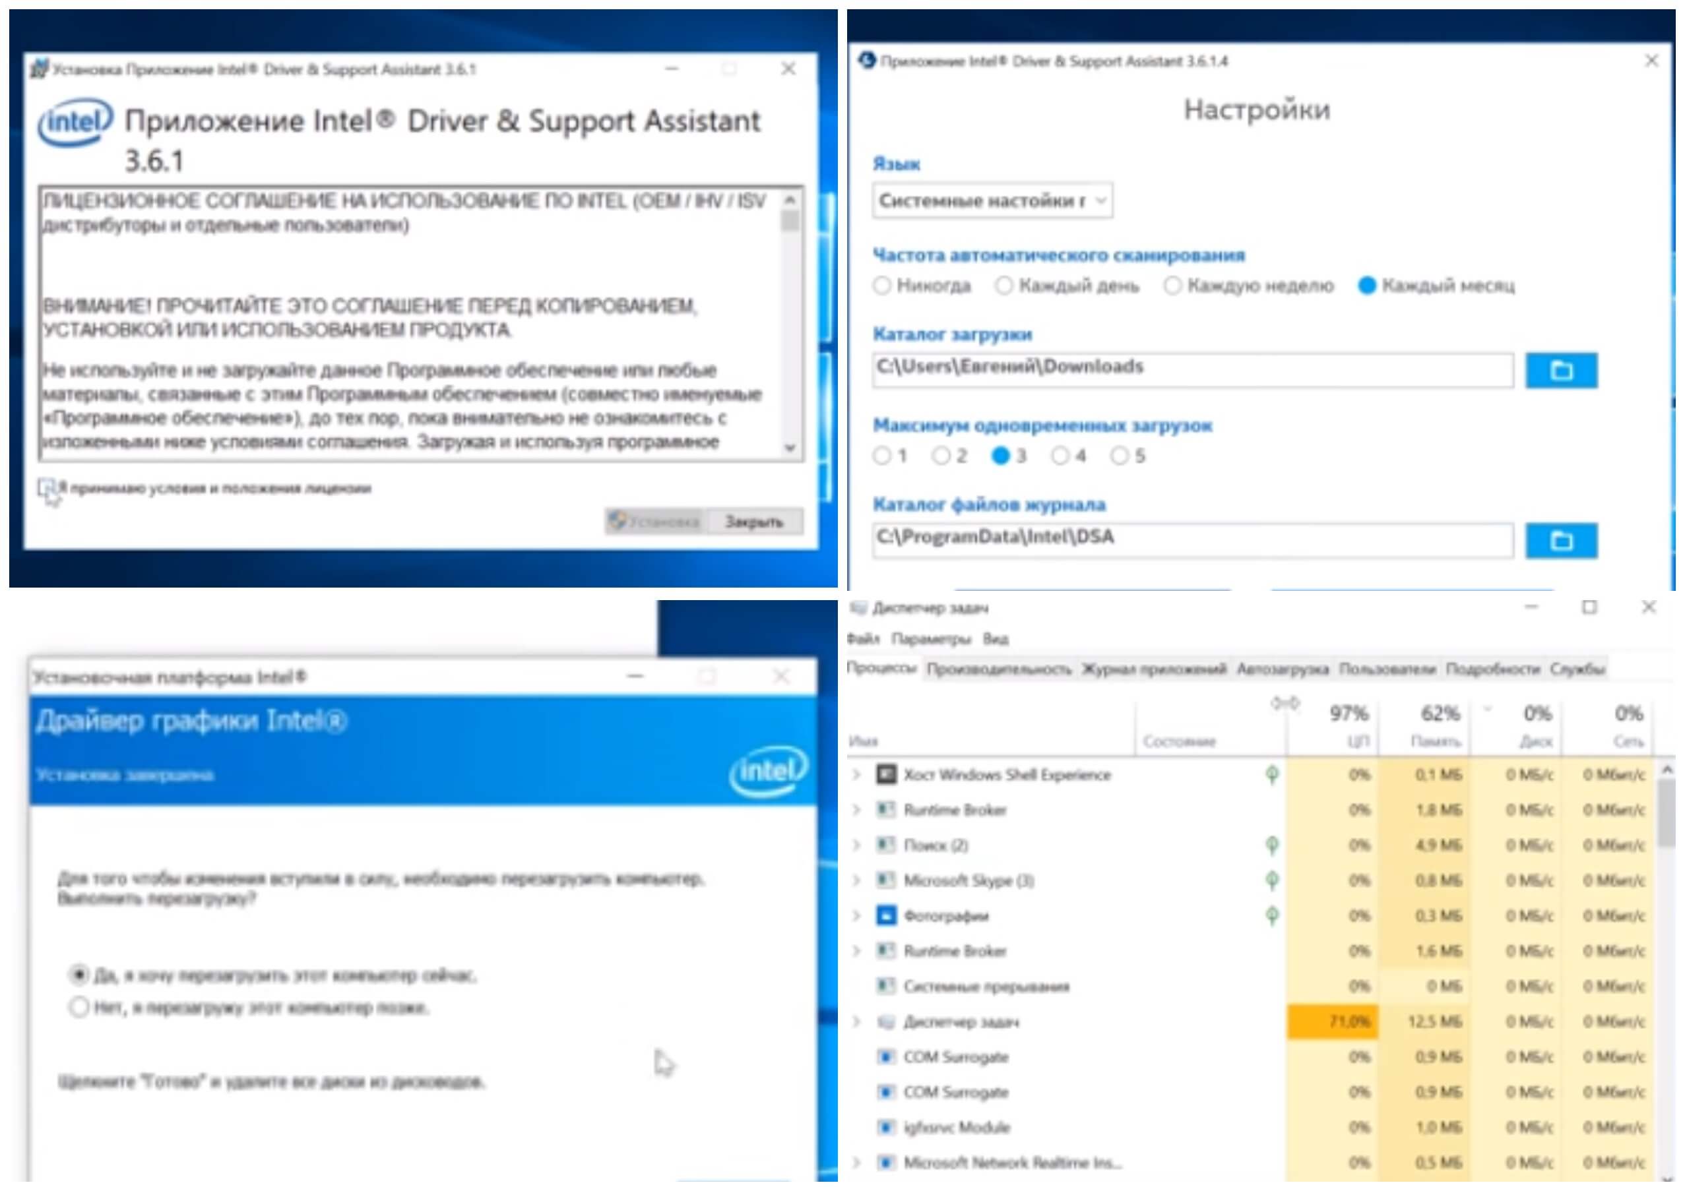Select the second COM Surrogate process row
1685x1191 pixels.
click(x=1252, y=1092)
